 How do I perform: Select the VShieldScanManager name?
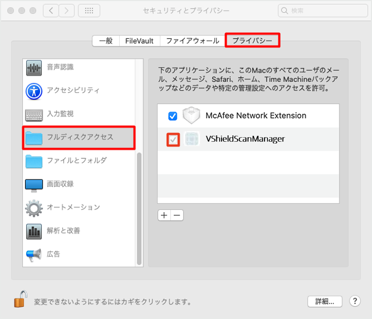(x=245, y=139)
